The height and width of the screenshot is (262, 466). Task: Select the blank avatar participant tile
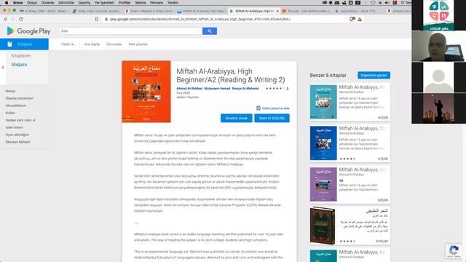[x=438, y=77]
